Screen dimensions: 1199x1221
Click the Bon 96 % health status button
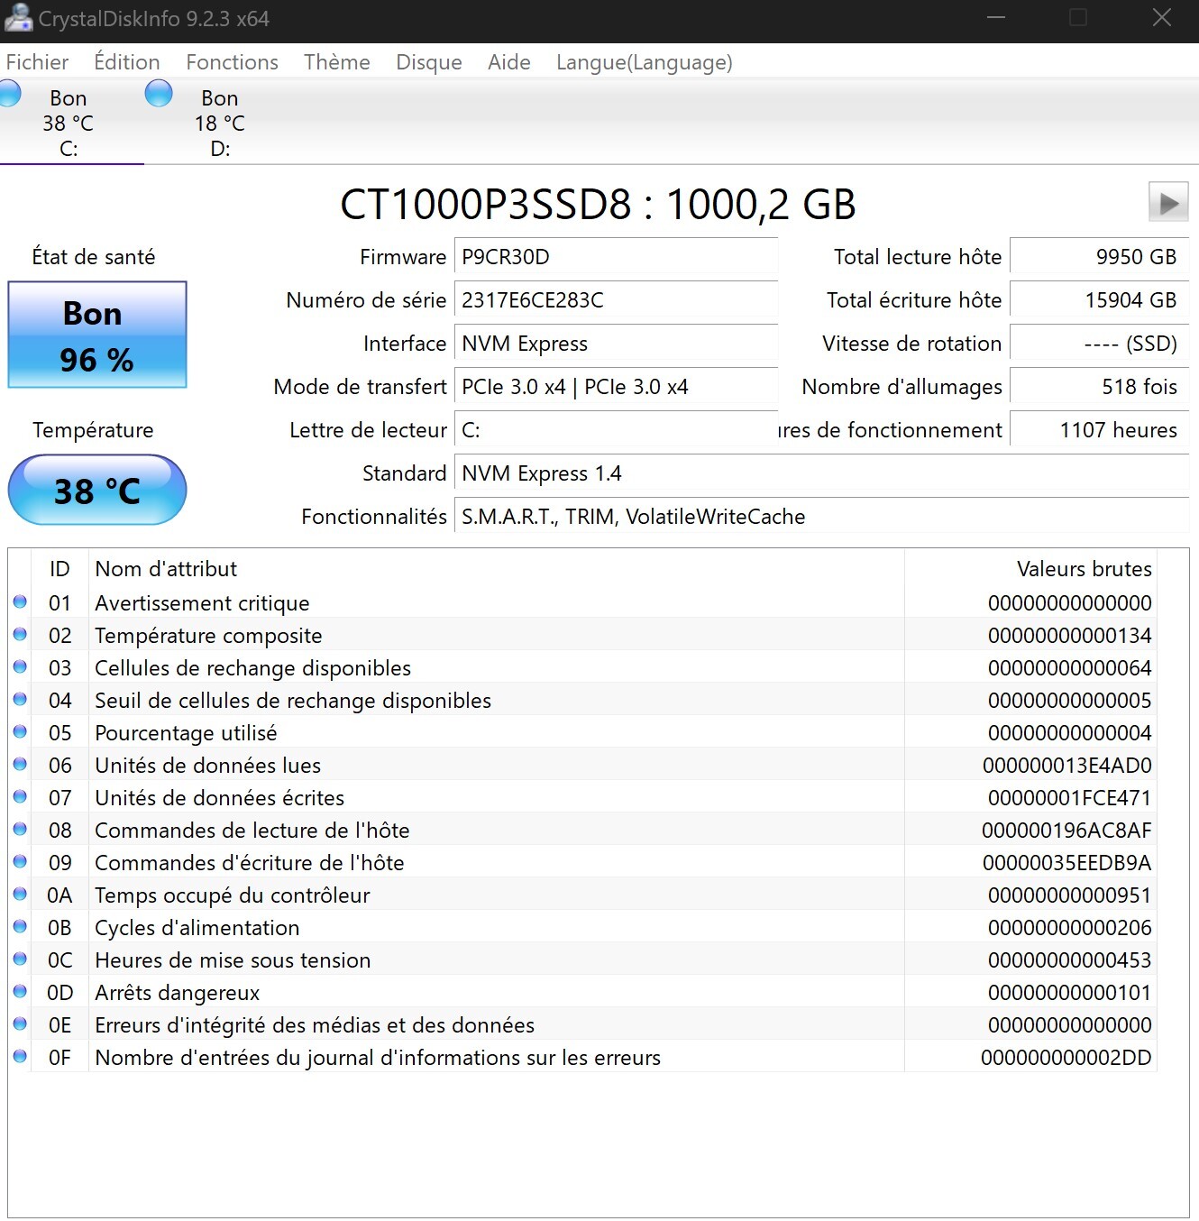97,335
